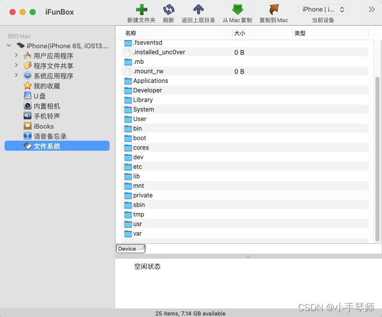Image resolution: width=382 pixels, height=317 pixels.
Task: Click the file list vertical scrollbar
Action: [377, 159]
